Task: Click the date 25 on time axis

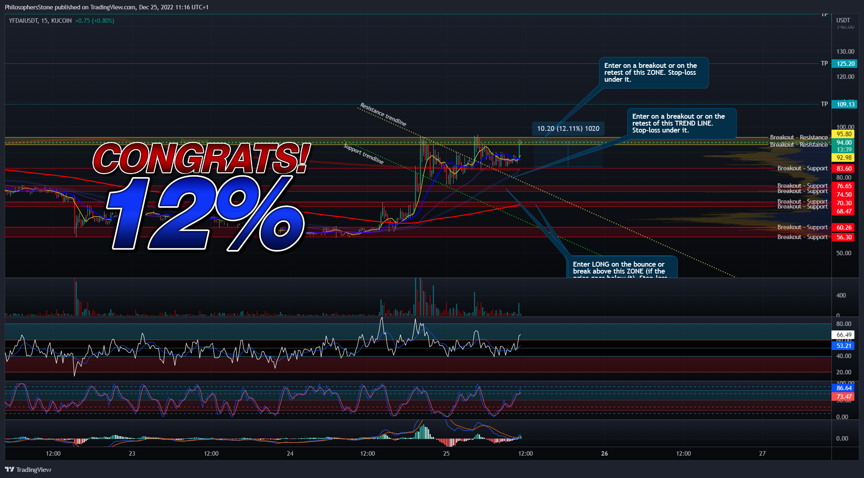Action: click(447, 453)
